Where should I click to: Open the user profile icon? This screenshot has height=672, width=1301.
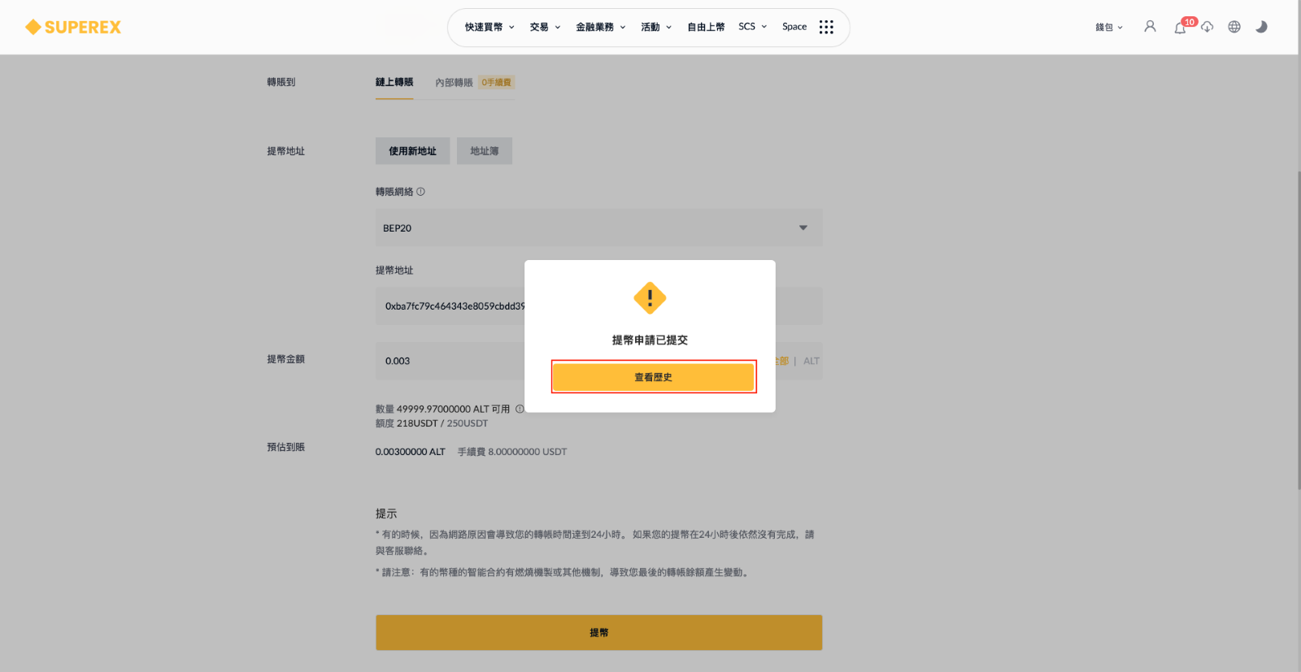click(1150, 27)
